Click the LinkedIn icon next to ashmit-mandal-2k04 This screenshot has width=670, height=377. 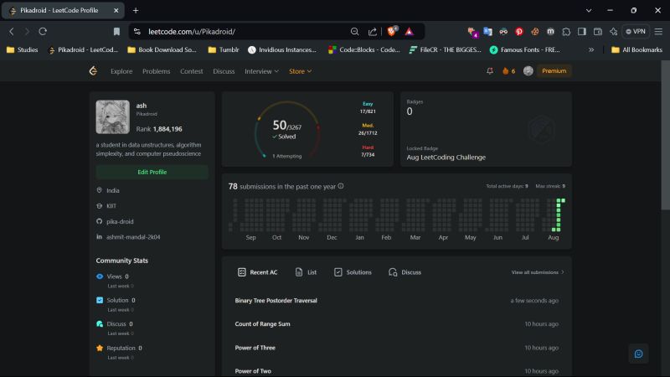click(99, 236)
